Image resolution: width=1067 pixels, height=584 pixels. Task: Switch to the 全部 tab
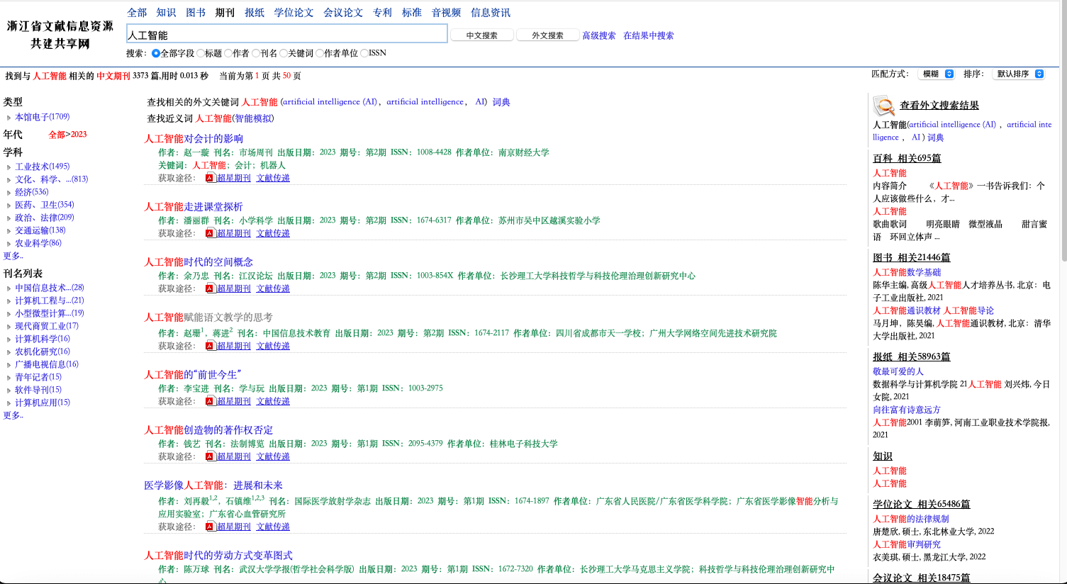click(x=137, y=13)
